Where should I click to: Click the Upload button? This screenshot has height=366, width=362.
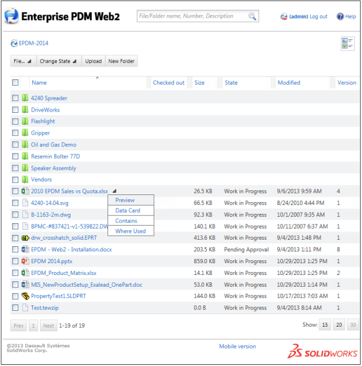click(93, 61)
